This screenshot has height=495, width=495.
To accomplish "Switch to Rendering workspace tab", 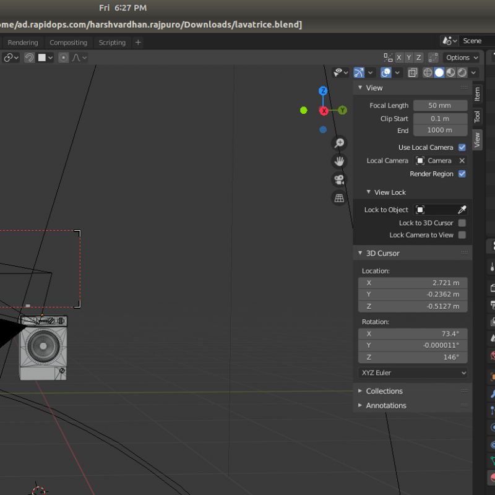I will click(x=23, y=43).
